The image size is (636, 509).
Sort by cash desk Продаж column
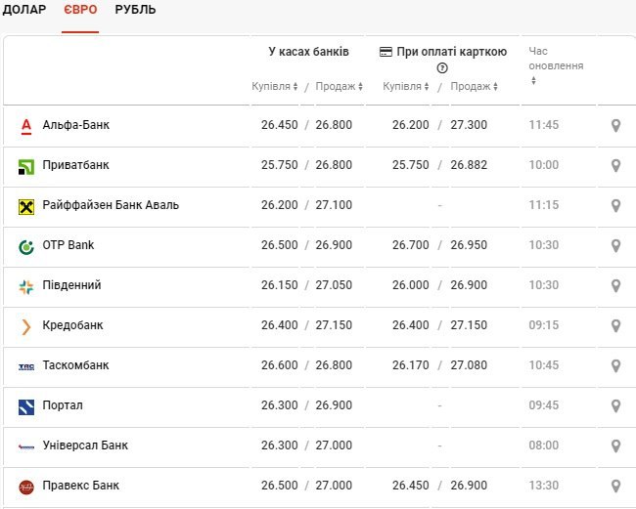[x=339, y=87]
